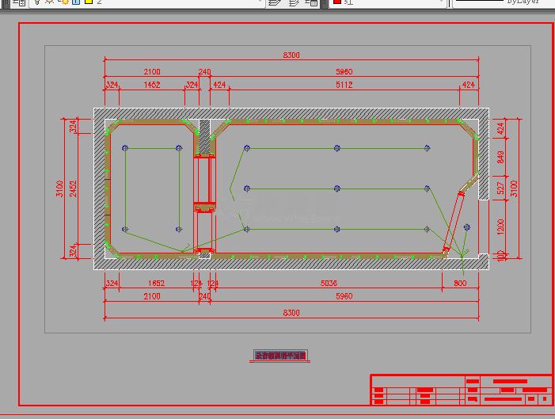The width and height of the screenshot is (555, 419).
Task: Toggle the layer freeze sun icon
Action: click(x=49, y=3)
